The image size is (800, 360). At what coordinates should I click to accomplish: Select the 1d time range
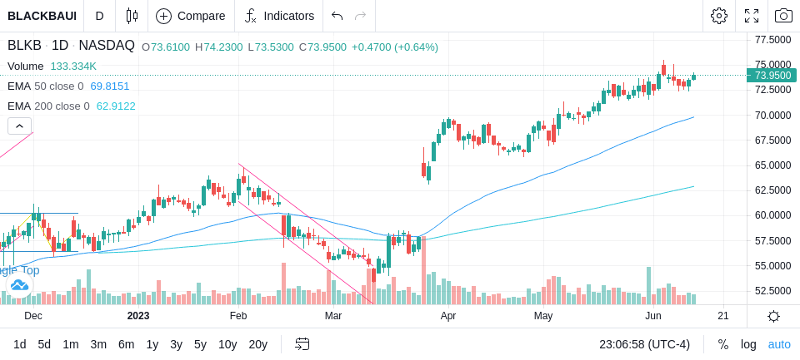[x=19, y=345]
